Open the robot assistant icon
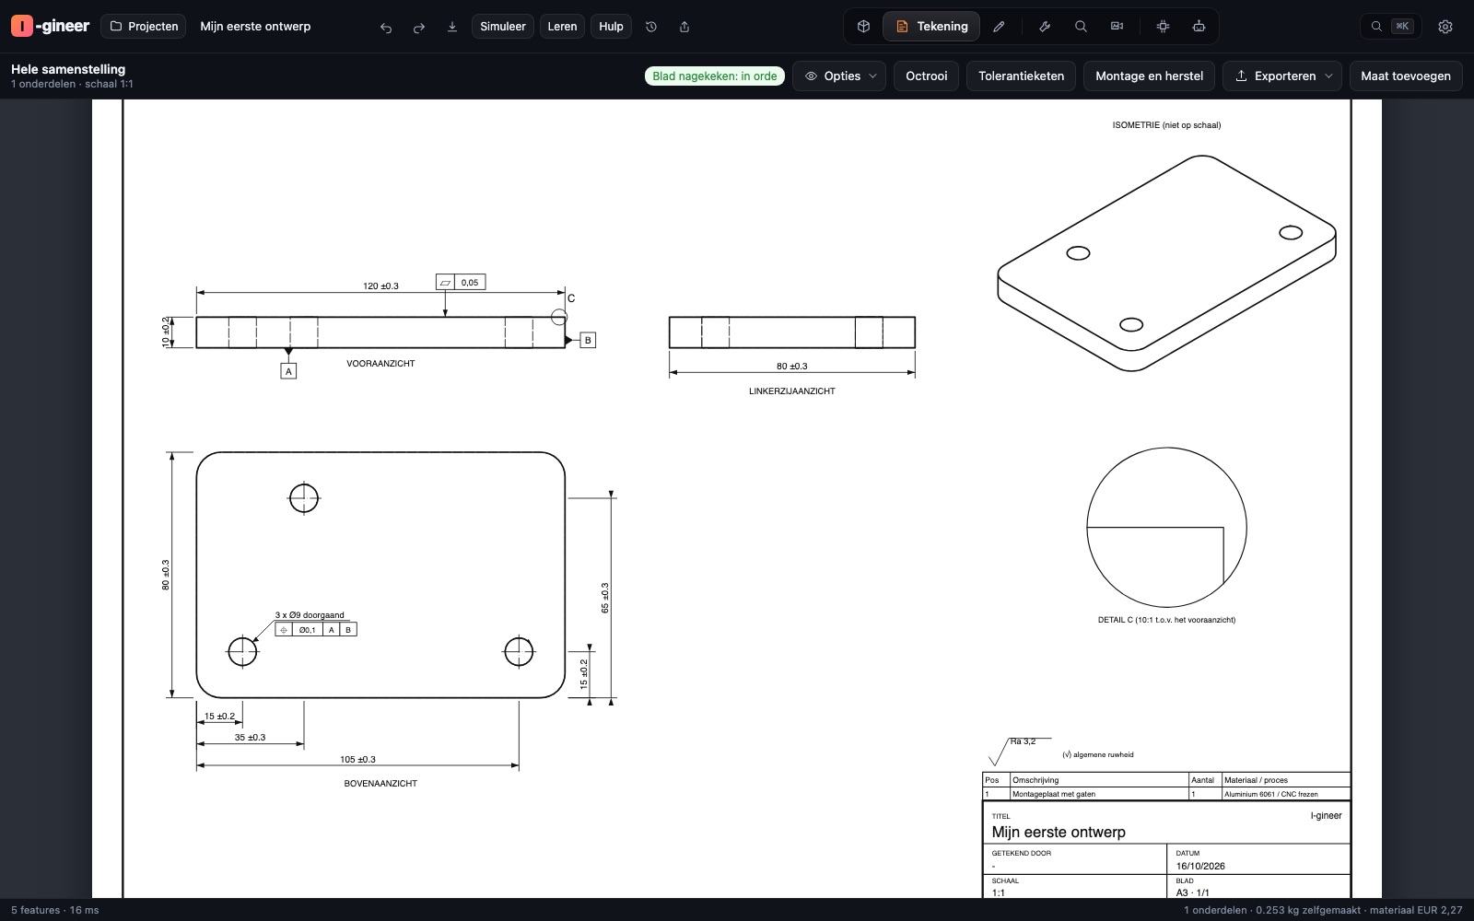1474x921 pixels. point(1199,27)
